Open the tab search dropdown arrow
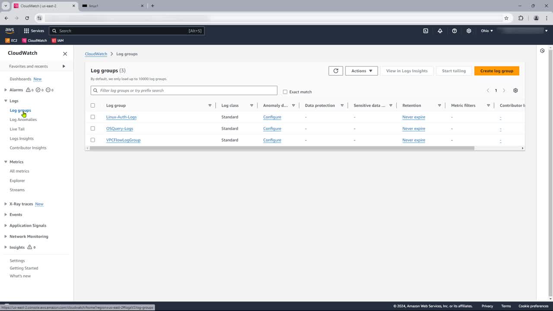 coord(6,6)
